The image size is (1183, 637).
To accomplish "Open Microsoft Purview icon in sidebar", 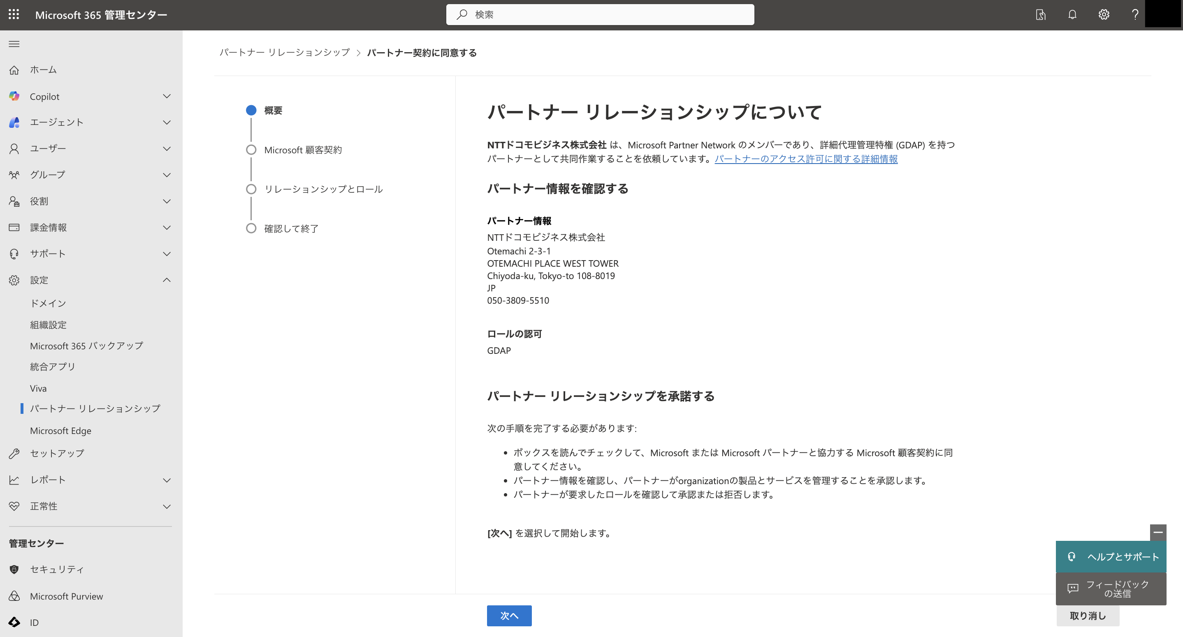I will 14,596.
